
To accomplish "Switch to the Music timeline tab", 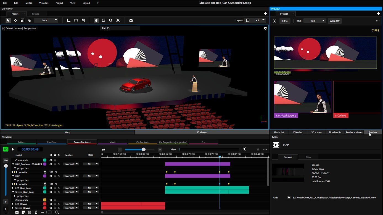I will 112,142.
